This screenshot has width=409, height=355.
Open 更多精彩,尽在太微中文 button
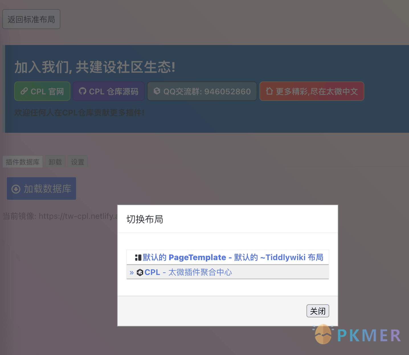coord(312,91)
